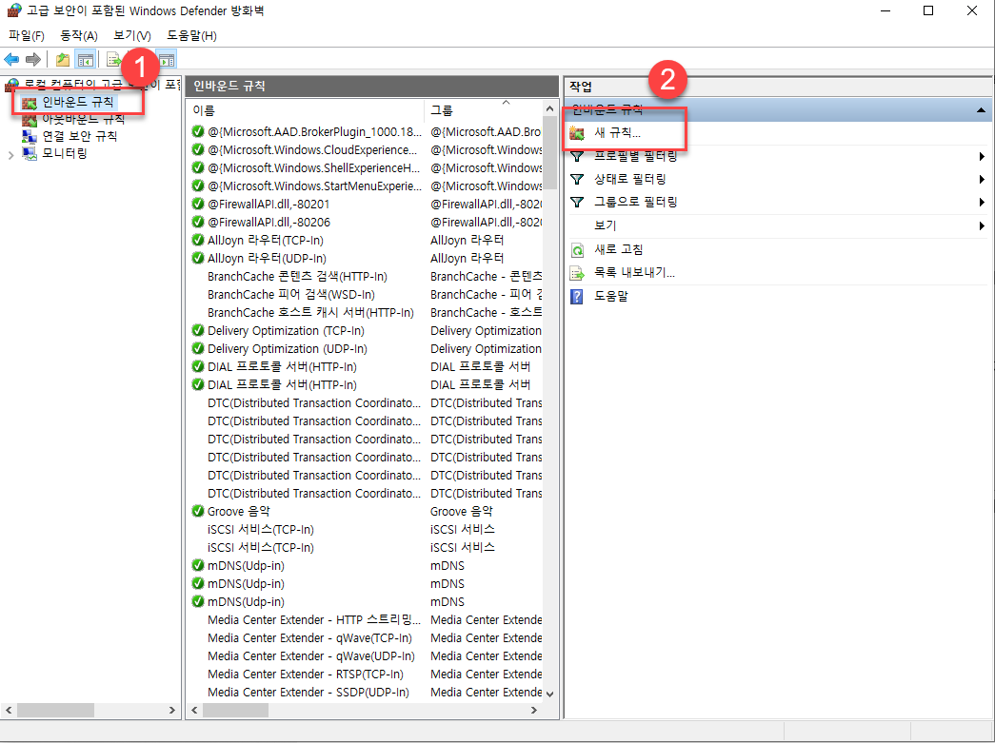Toggle the show/hide console tree toolbar icon
The height and width of the screenshot is (743, 995).
(85, 60)
